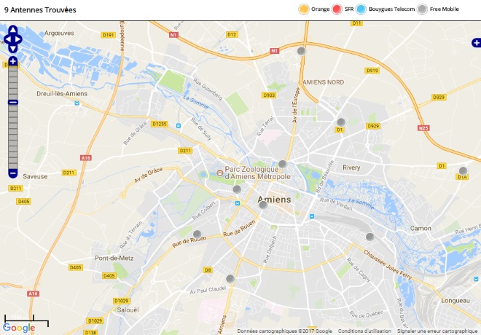Select the antenna marker on Rue de Rouen
Screen dimensions: 481x335
tap(198, 234)
